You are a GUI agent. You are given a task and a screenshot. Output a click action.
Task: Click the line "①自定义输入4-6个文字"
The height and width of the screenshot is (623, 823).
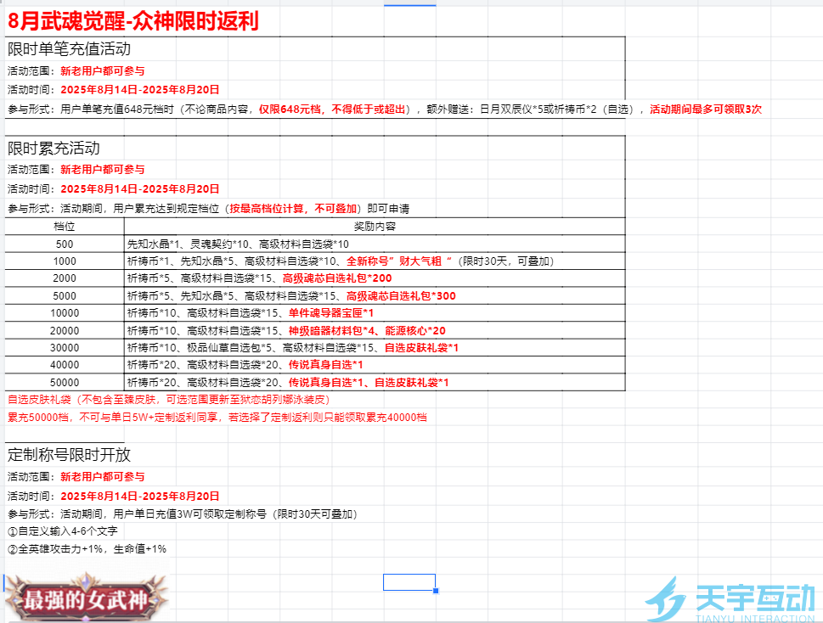click(63, 531)
